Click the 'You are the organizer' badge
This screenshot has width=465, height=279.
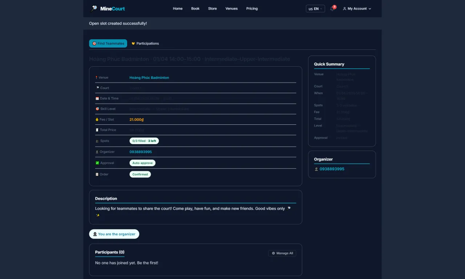pos(114,234)
